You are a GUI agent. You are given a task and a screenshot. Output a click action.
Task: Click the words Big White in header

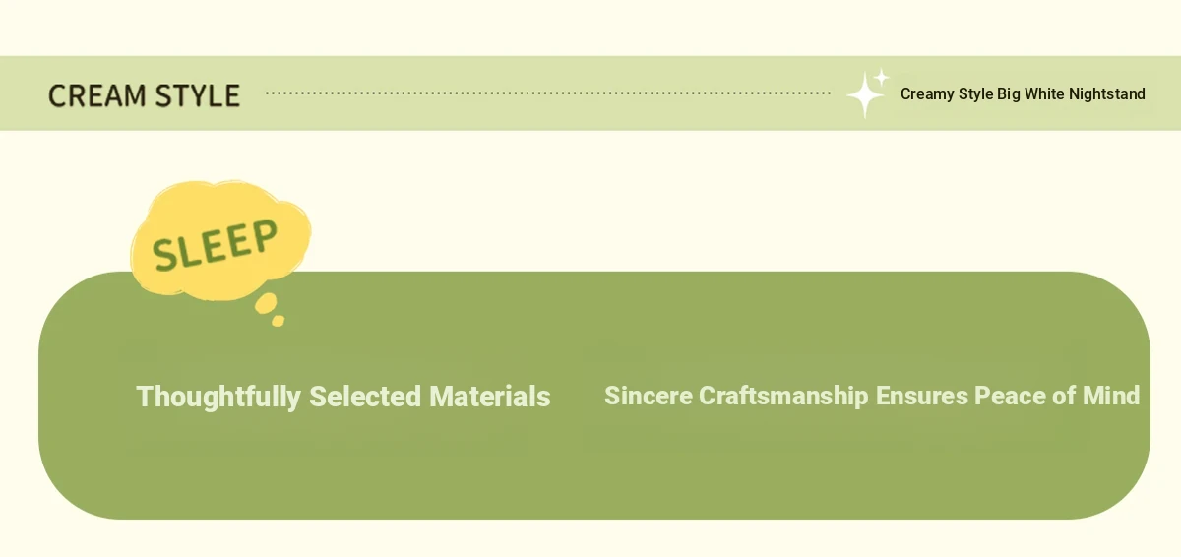tap(1030, 94)
